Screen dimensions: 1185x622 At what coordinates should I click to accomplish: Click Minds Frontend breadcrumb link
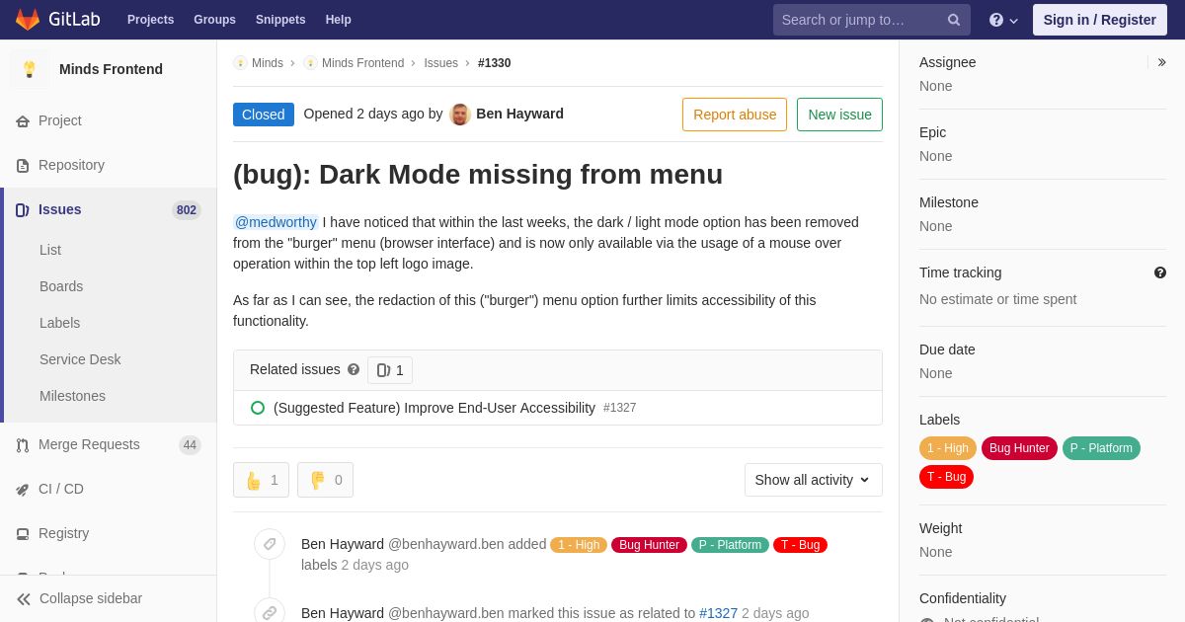pyautogui.click(x=362, y=63)
